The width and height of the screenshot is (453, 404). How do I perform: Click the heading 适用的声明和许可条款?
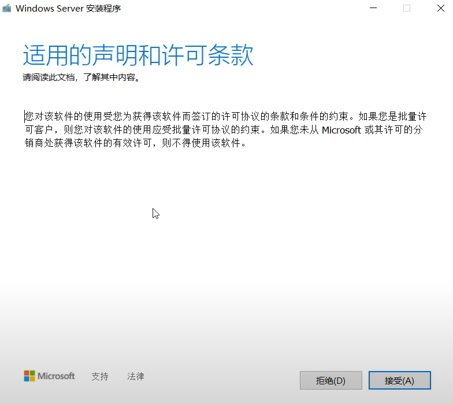coord(138,56)
